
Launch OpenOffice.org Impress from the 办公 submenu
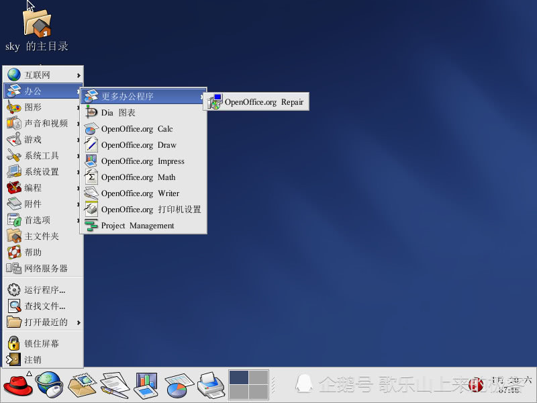coord(144,161)
